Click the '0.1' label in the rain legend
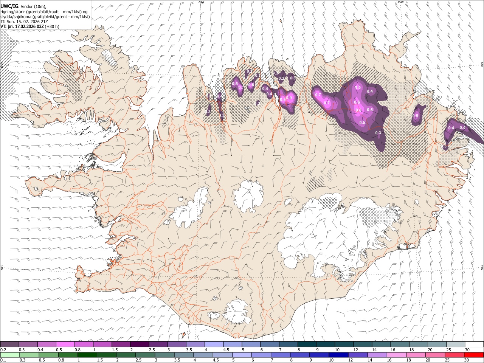Image resolution: width=484 pixels, height=363 pixels. click(3, 360)
